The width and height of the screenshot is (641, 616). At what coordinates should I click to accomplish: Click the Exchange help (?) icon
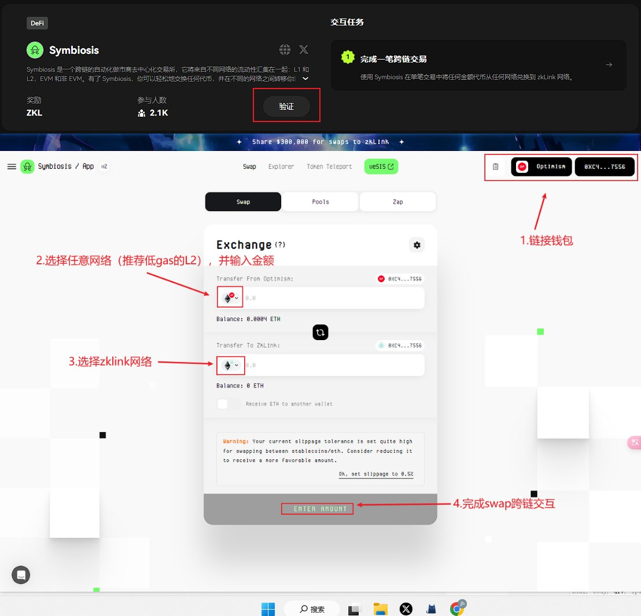(x=280, y=245)
